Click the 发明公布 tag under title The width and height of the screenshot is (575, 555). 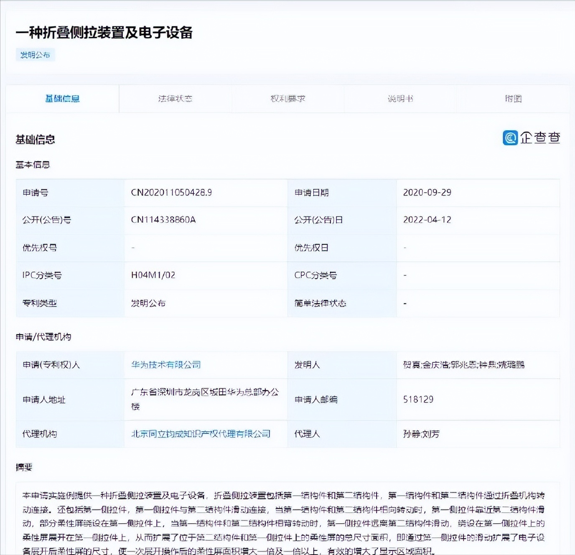click(x=35, y=55)
